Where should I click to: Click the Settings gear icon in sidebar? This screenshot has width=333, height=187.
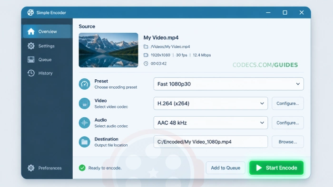[31, 46]
